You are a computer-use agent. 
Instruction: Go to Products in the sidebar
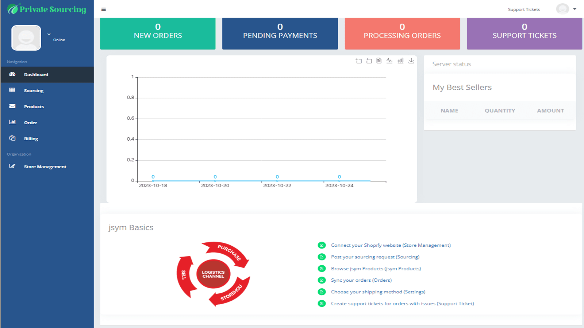point(34,107)
